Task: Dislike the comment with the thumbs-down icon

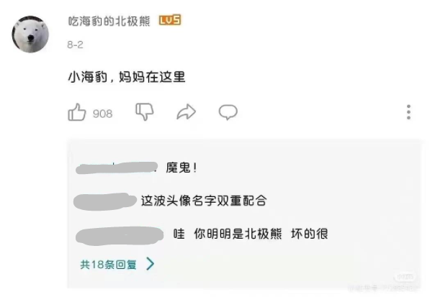Action: click(x=145, y=111)
